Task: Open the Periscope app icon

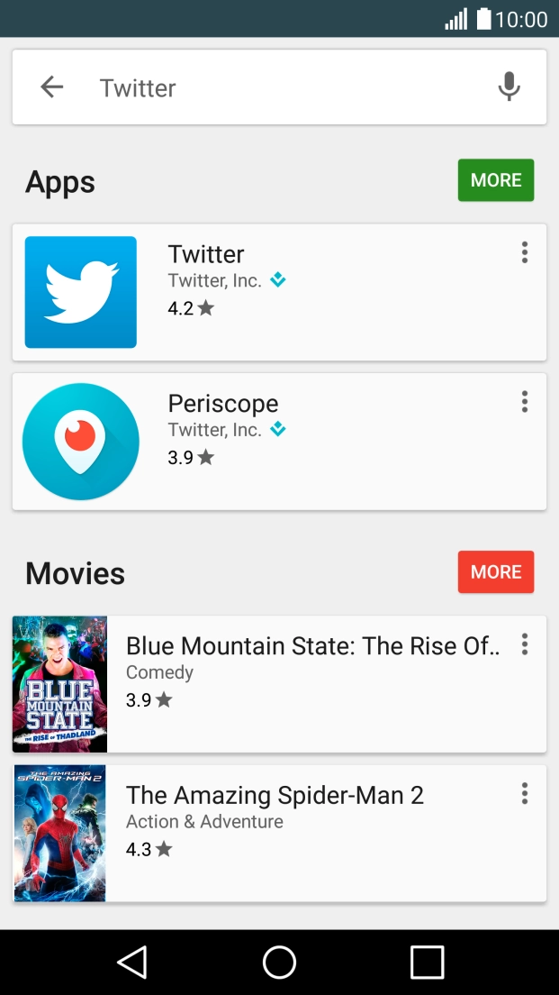Action: 79,440
